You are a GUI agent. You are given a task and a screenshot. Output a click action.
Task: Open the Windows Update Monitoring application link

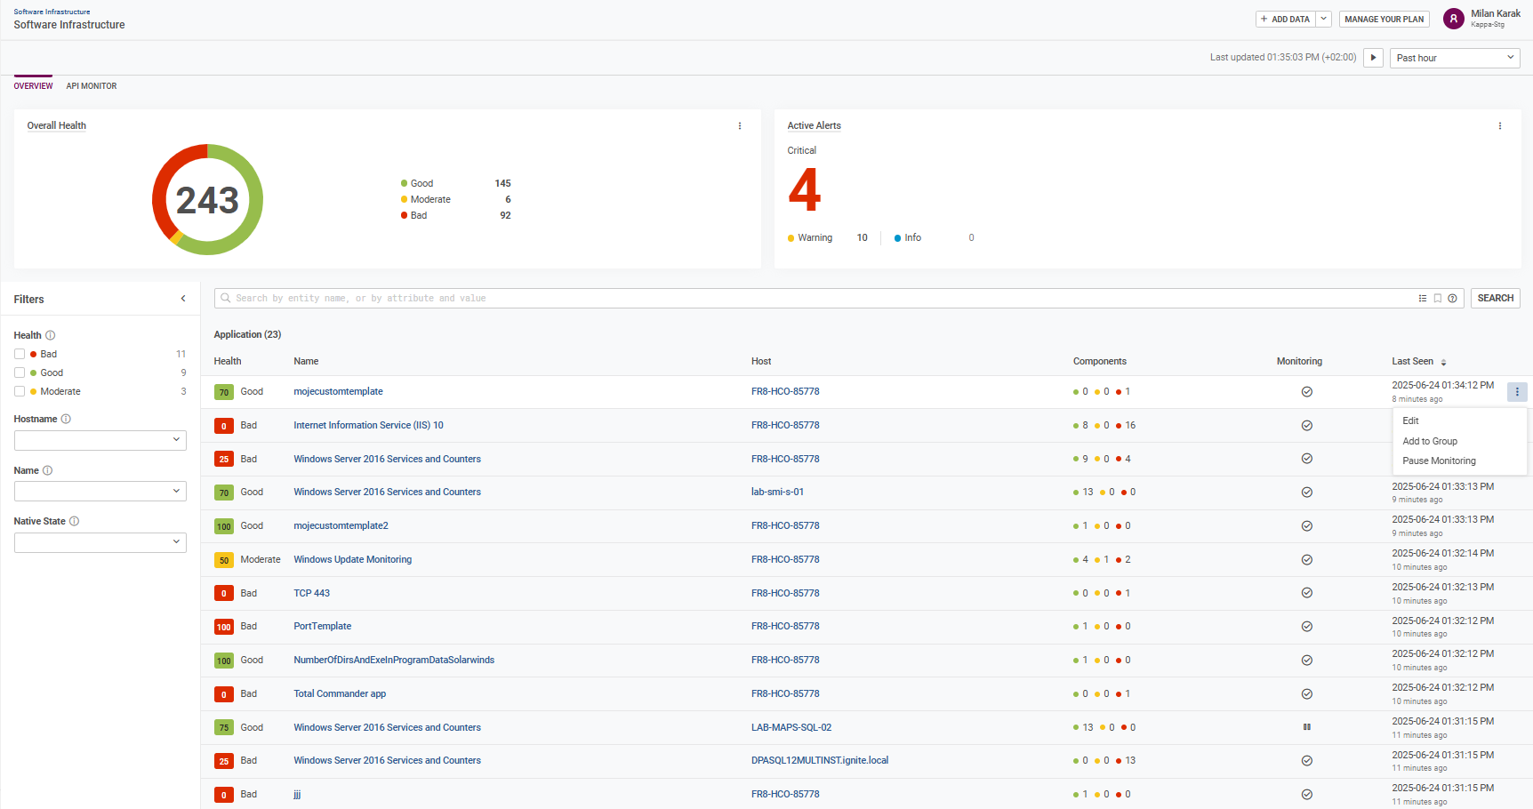pyautogui.click(x=352, y=559)
